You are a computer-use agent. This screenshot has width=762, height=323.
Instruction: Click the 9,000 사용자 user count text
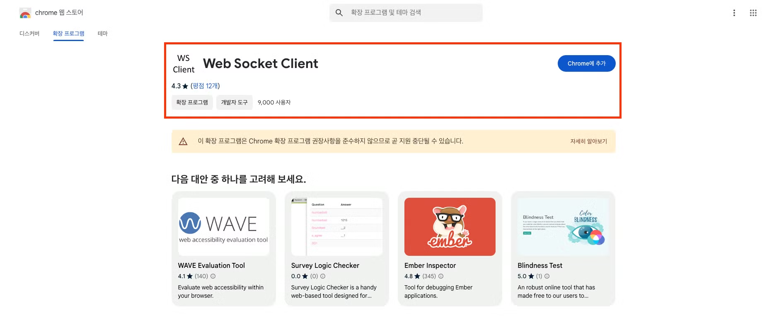274,102
